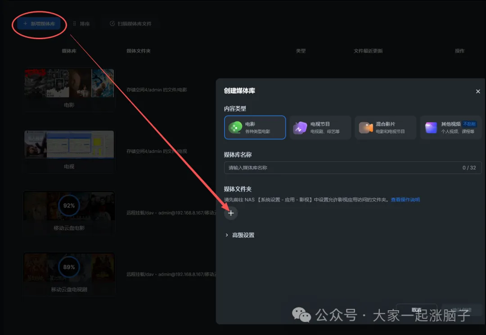
Task: Choose the 混合影片 mixed content icon
Action: [366, 127]
